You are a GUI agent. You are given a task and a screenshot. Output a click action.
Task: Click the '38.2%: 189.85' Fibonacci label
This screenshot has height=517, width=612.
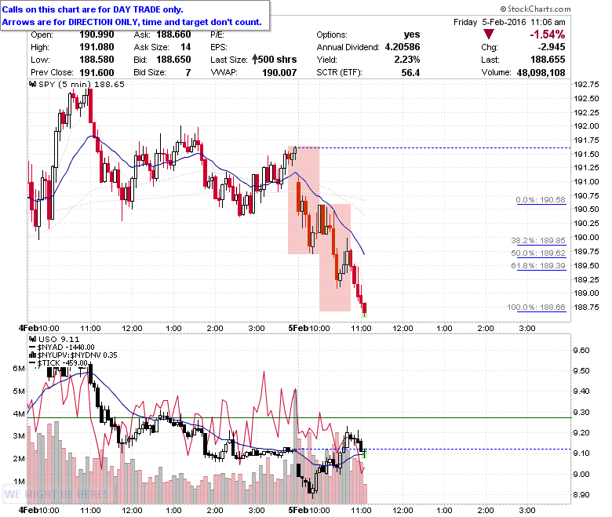[538, 240]
